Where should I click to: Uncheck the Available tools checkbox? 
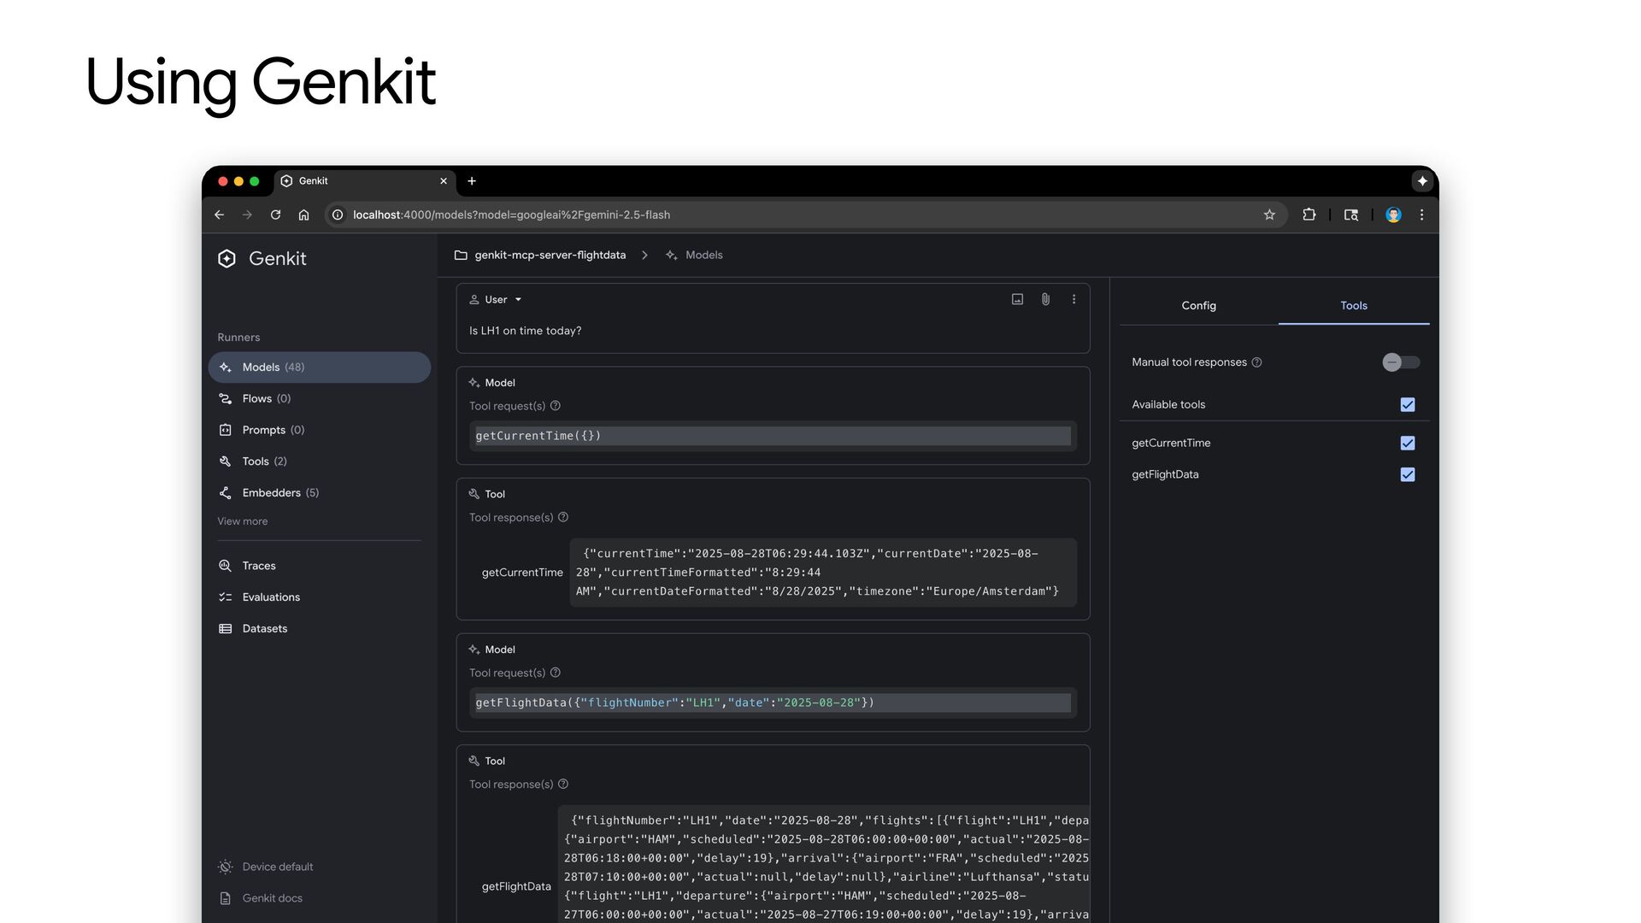[x=1407, y=405]
